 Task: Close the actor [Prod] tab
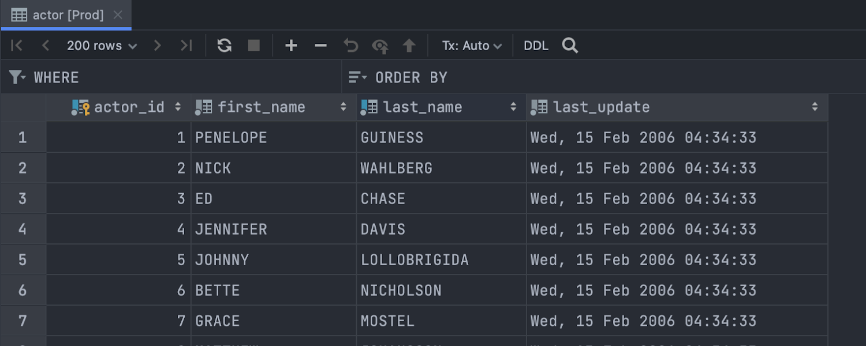pos(118,15)
